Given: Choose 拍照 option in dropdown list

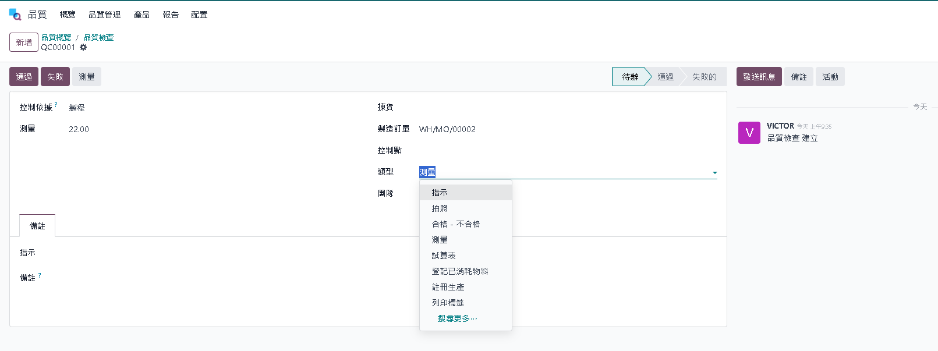Looking at the screenshot, I should pos(440,208).
